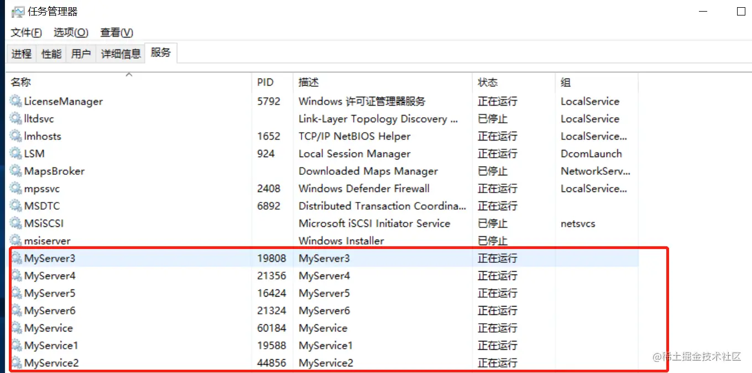
Task: Select the MapsBroker service name
Action: (54, 171)
